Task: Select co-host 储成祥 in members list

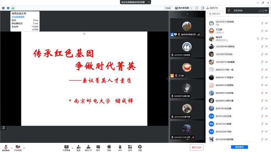Action: point(238,39)
